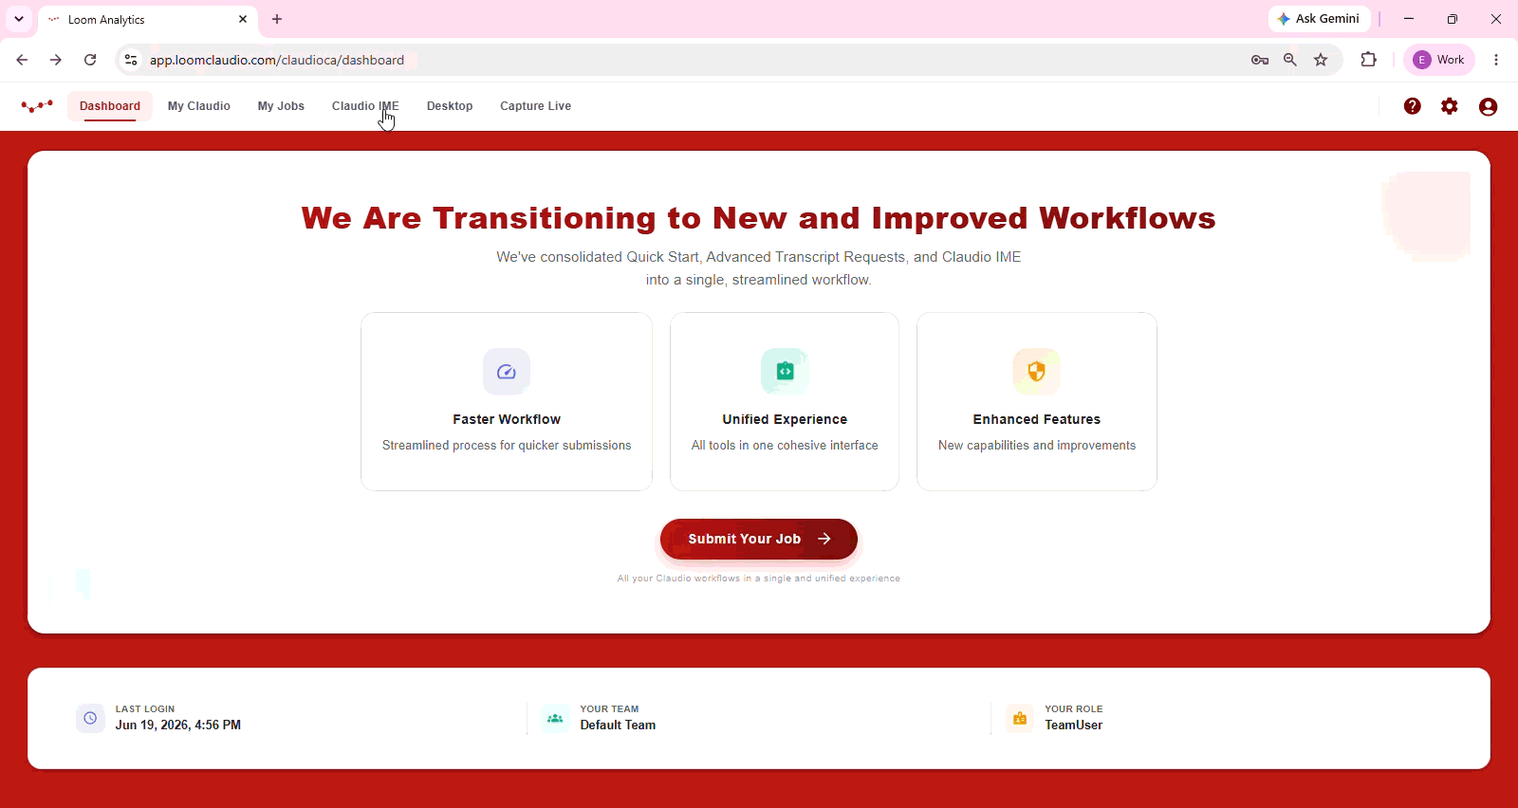Click the Unified Experience card title
The image size is (1518, 808).
(x=785, y=419)
